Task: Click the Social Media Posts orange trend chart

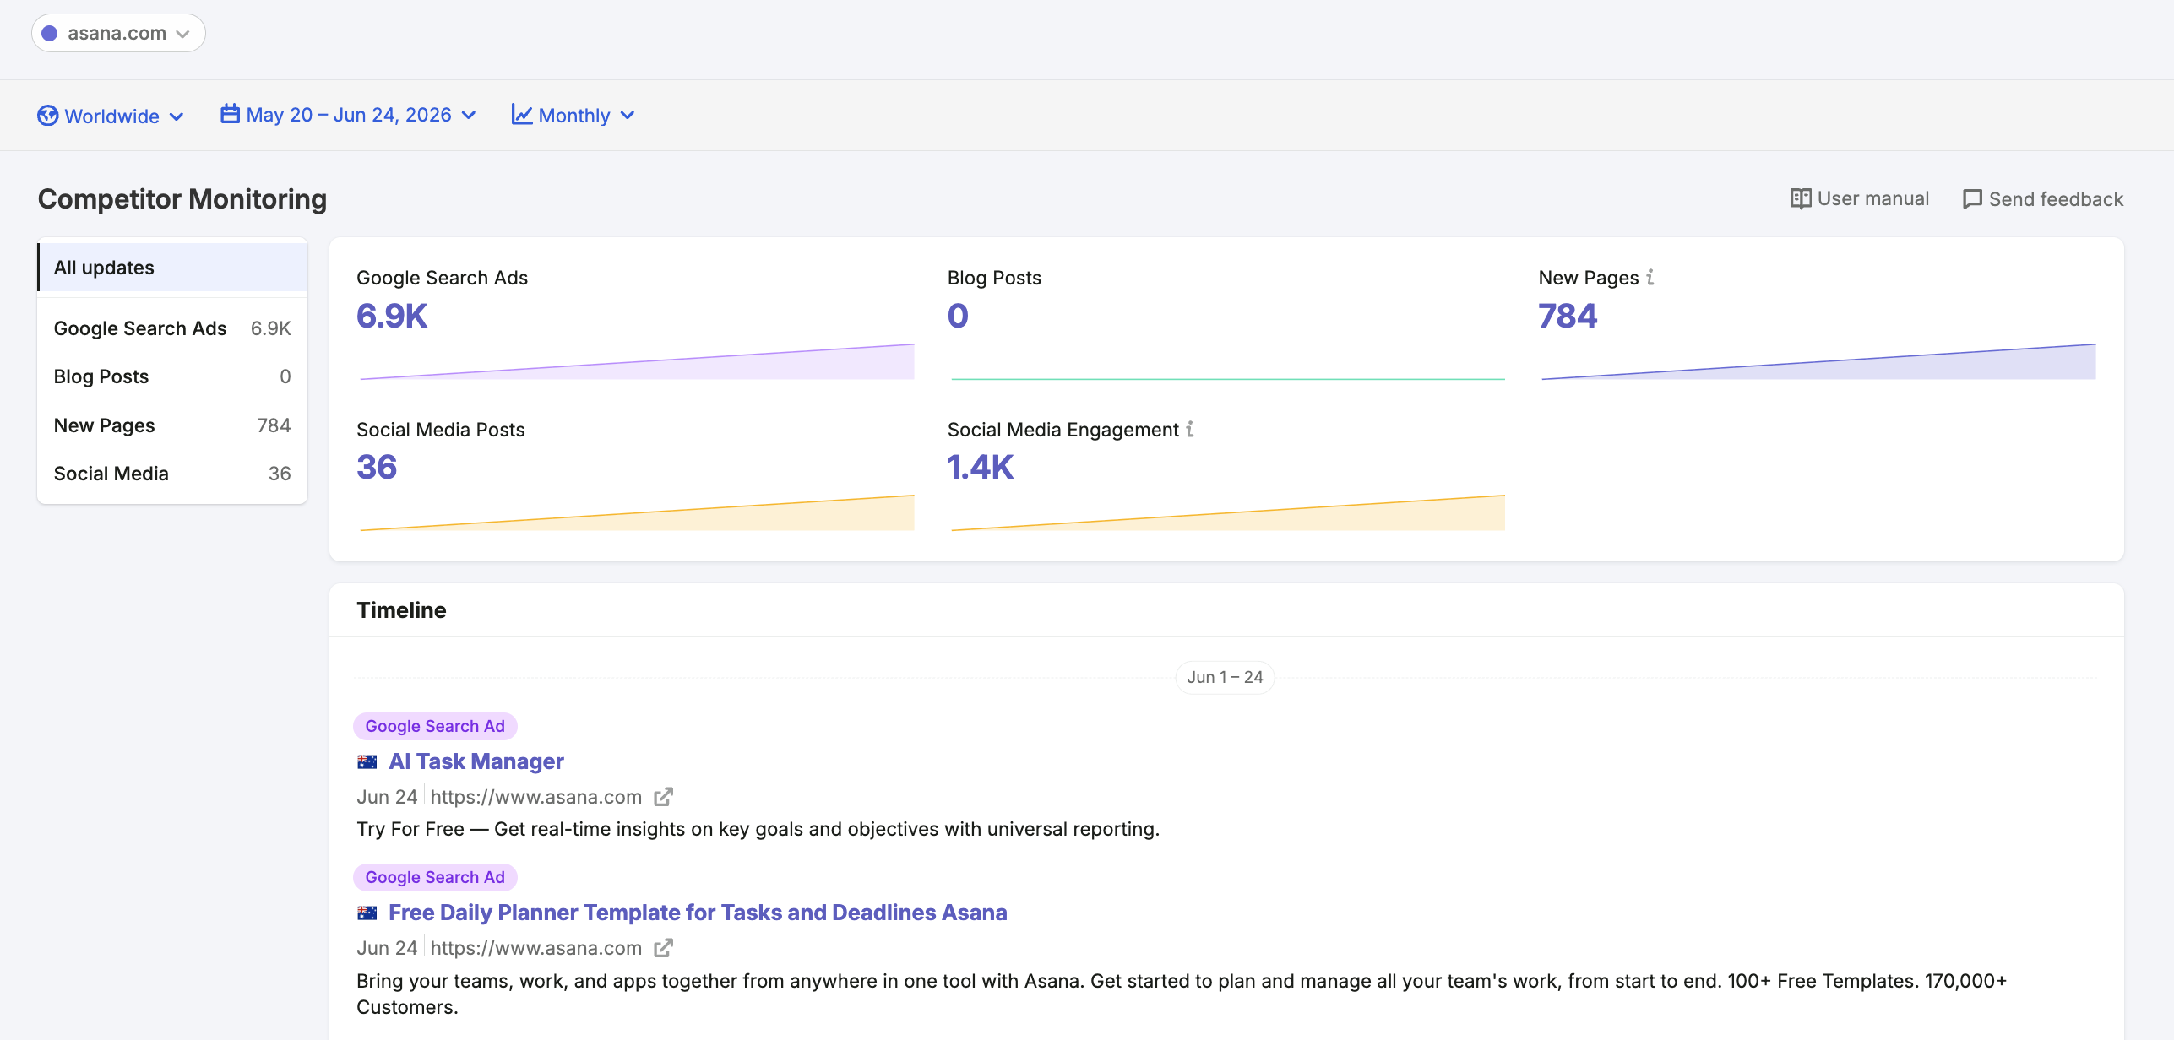Action: pyautogui.click(x=637, y=512)
